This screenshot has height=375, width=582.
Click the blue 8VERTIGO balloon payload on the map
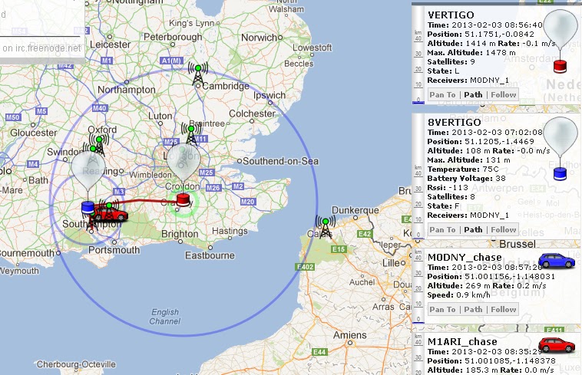click(88, 208)
